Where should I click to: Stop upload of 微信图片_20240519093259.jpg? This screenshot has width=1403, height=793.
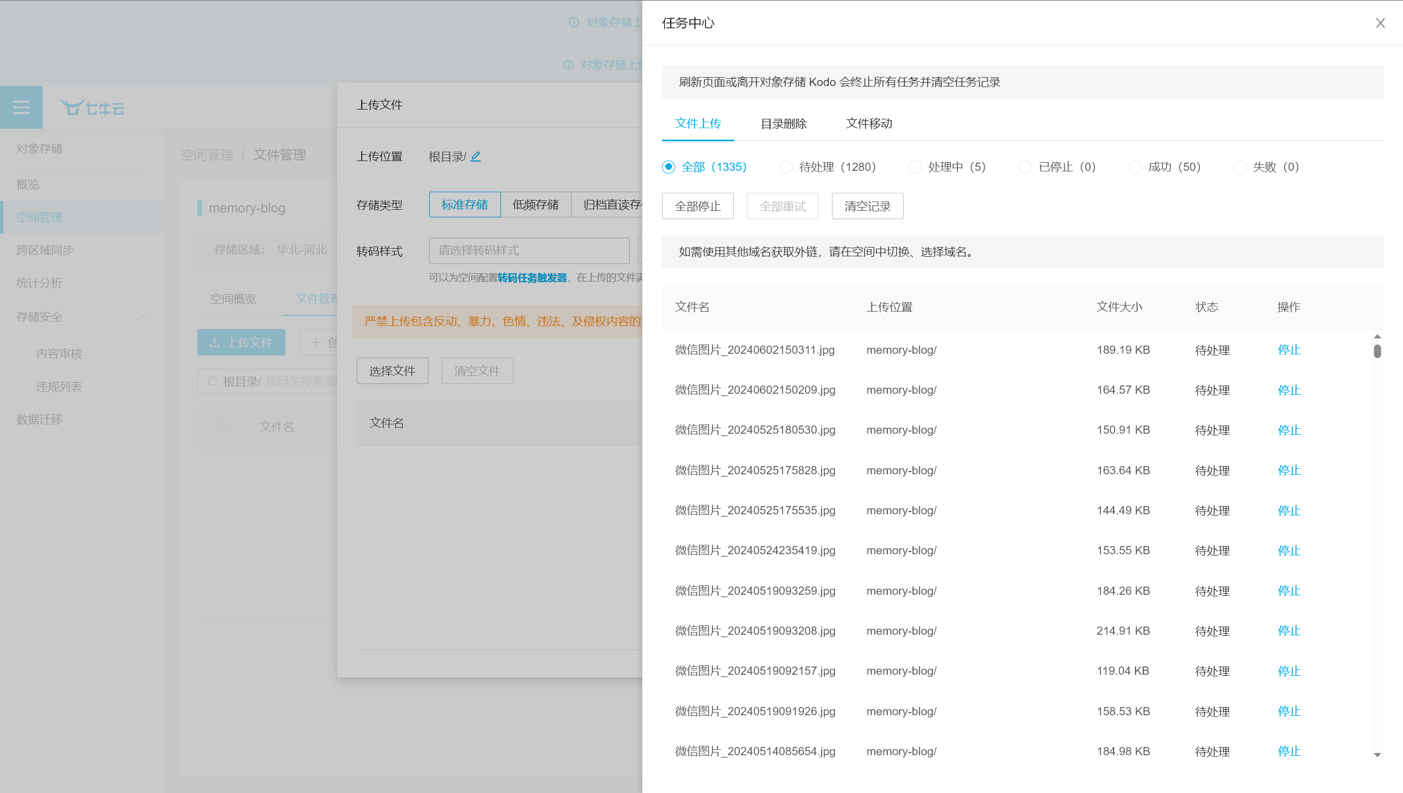point(1289,591)
